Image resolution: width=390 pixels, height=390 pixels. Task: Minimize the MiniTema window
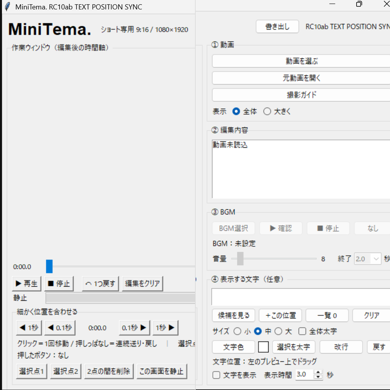(x=332, y=4)
